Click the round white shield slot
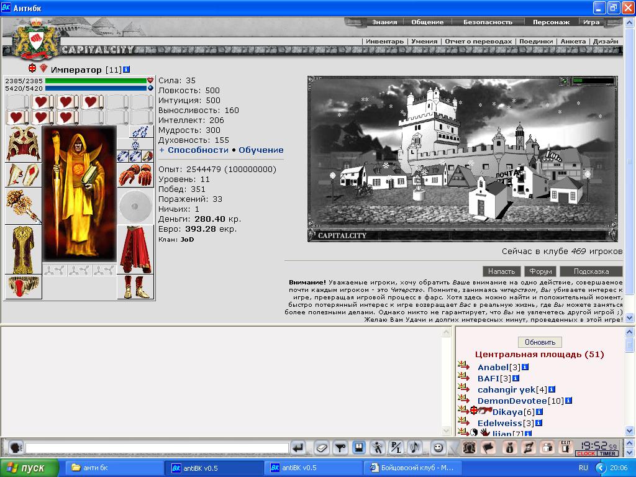636x477 pixels. click(135, 206)
